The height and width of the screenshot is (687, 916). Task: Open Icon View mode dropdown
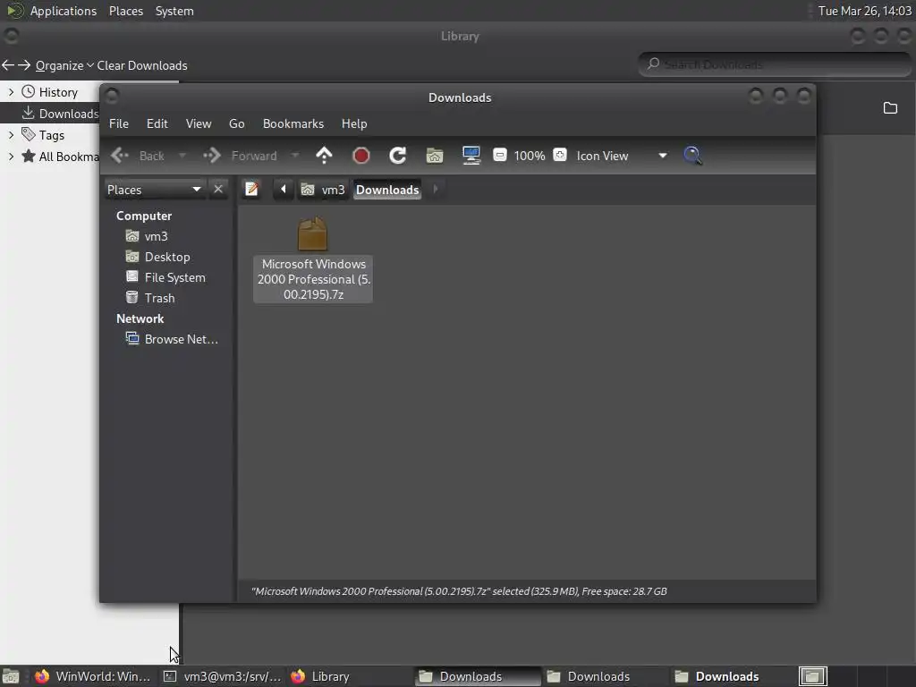(x=623, y=156)
